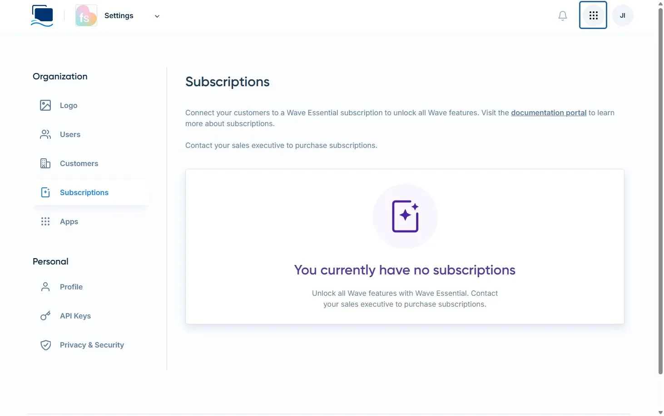The height and width of the screenshot is (416, 664).
Task: Click the Customers building icon
Action: (45, 163)
